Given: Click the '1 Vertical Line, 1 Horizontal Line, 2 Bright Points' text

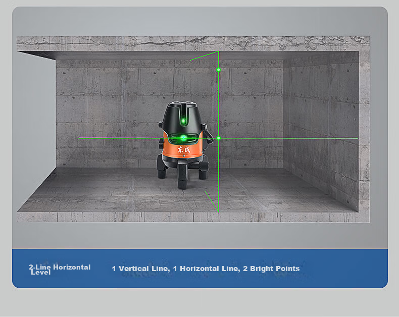Looking at the screenshot, I should 206,269.
